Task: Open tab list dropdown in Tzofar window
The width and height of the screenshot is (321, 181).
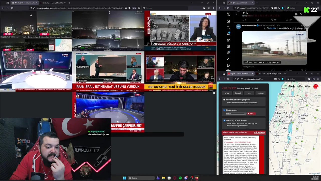Action: tap(296, 74)
